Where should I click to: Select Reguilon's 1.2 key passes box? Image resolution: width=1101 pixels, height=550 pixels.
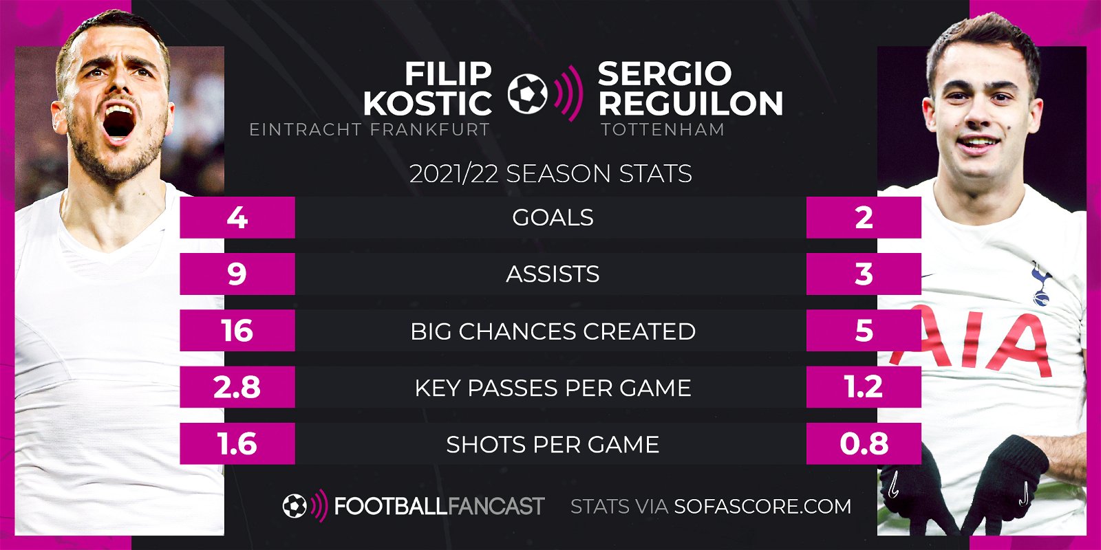pyautogui.click(x=864, y=387)
